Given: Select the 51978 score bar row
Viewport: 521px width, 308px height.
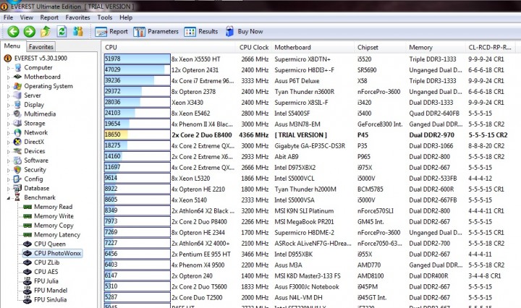Looking at the screenshot, I should tap(137, 59).
